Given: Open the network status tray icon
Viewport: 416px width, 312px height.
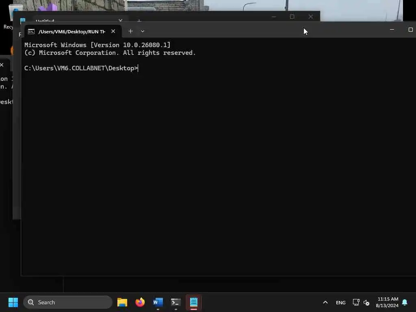Looking at the screenshot, I should tap(356, 302).
